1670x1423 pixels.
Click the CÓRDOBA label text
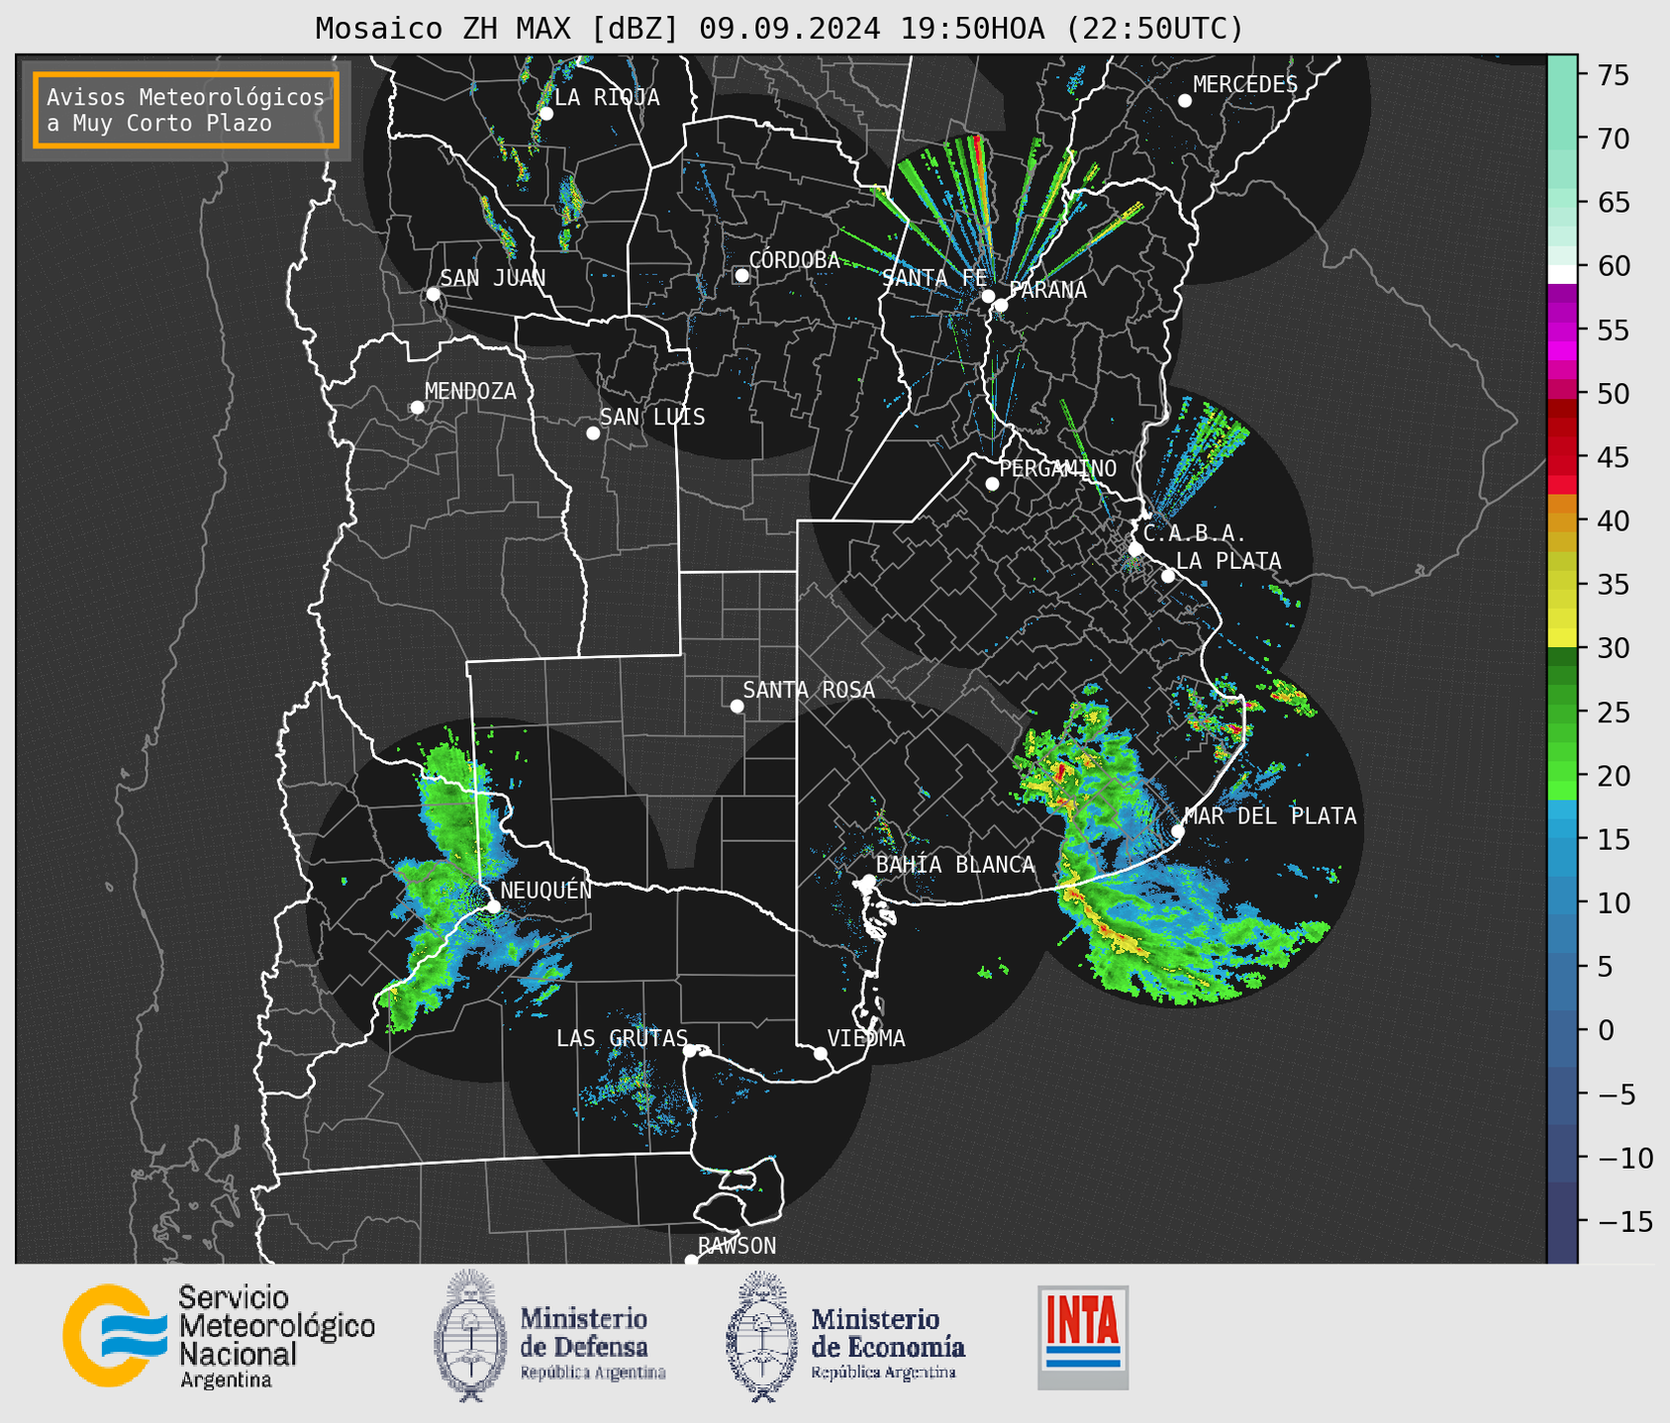point(794,259)
